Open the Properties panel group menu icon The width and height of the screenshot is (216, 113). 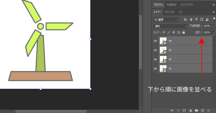click(x=214, y=5)
